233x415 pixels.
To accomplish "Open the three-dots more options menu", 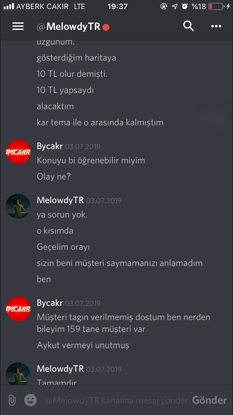I will point(216,26).
